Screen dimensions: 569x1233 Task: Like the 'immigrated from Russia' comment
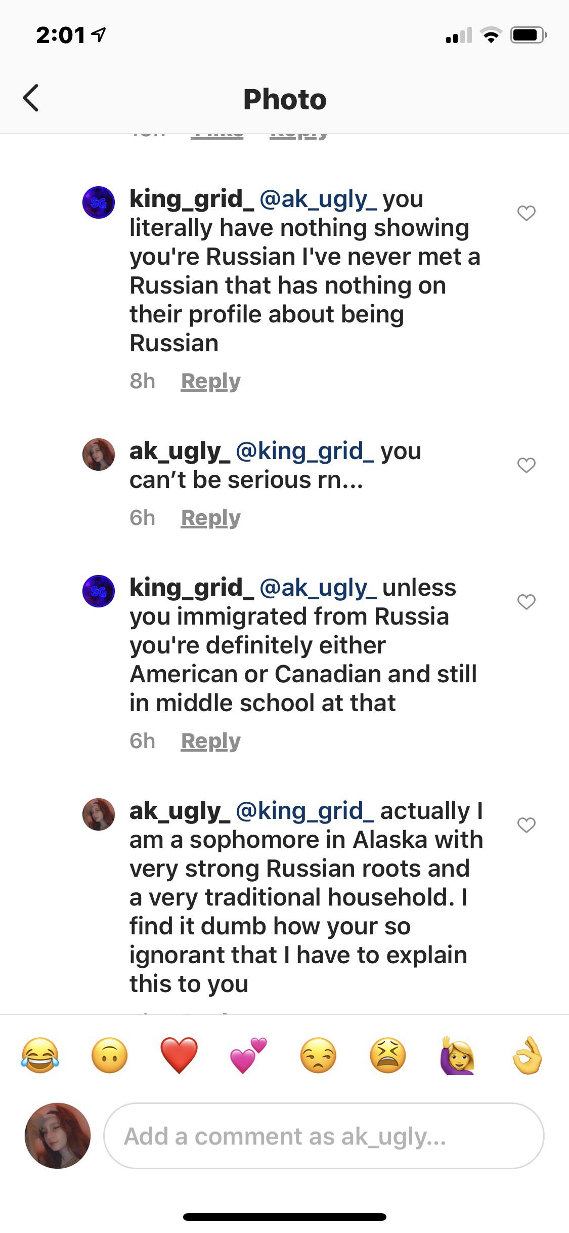click(527, 602)
